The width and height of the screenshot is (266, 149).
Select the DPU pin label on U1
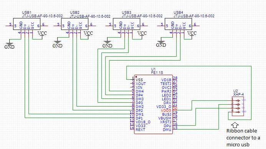click(167, 126)
